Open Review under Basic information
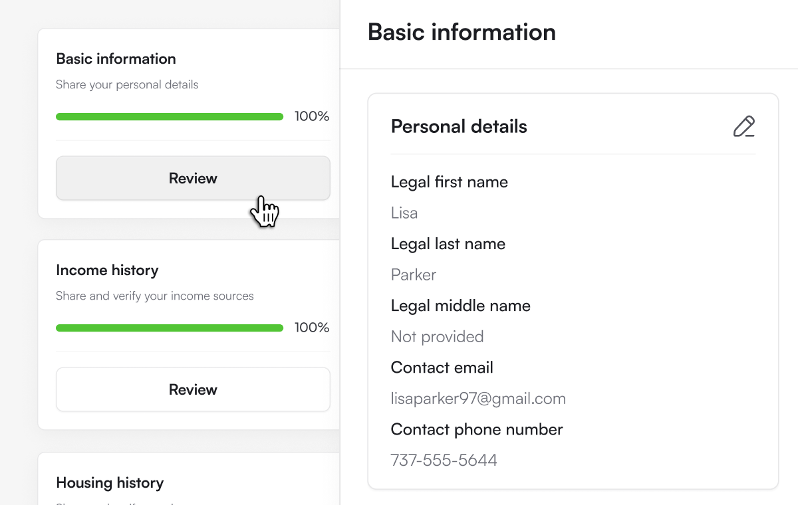The image size is (798, 505). click(x=193, y=178)
